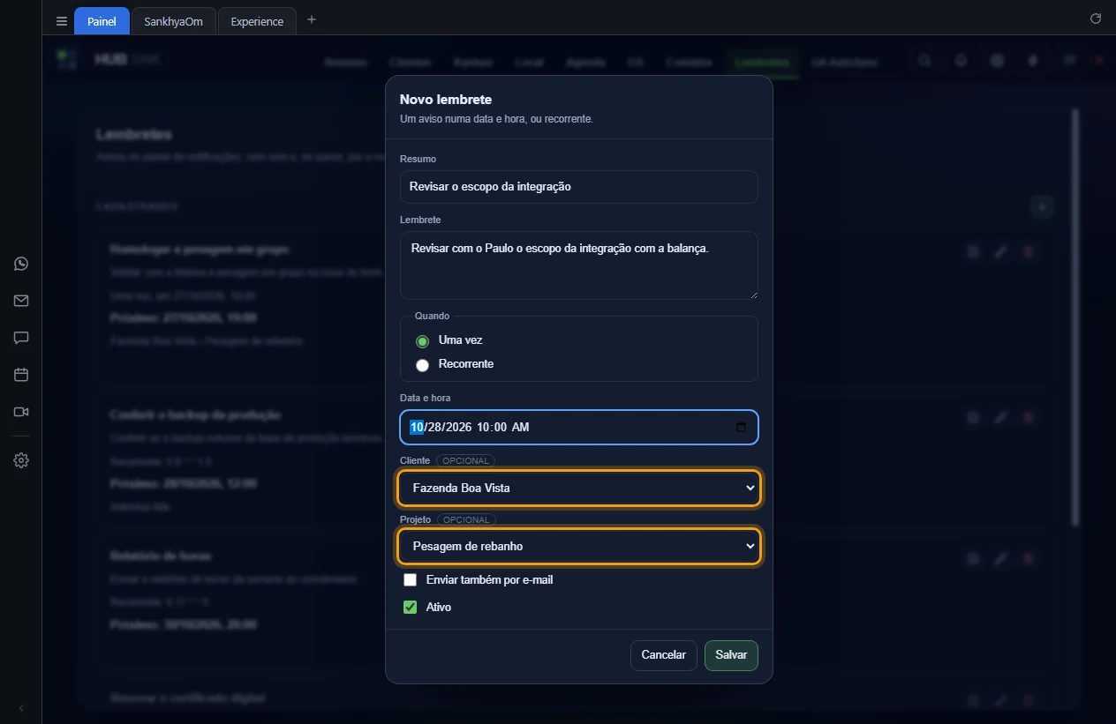1116x724 pixels.
Task: Open the Experience tab
Action: click(x=257, y=21)
